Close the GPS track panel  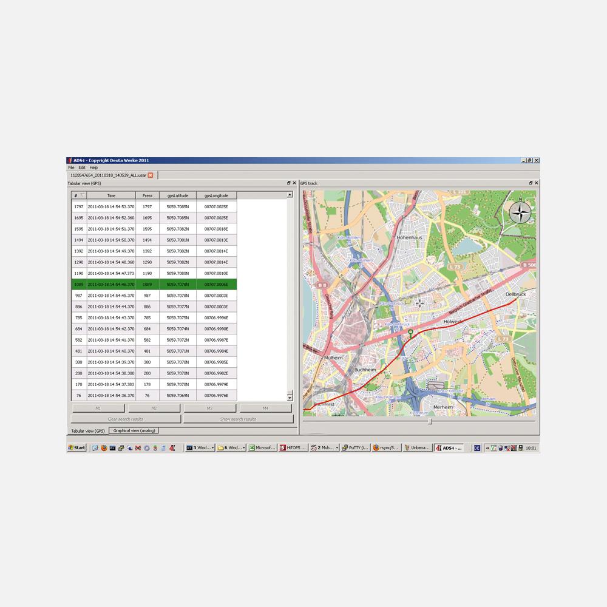[536, 183]
